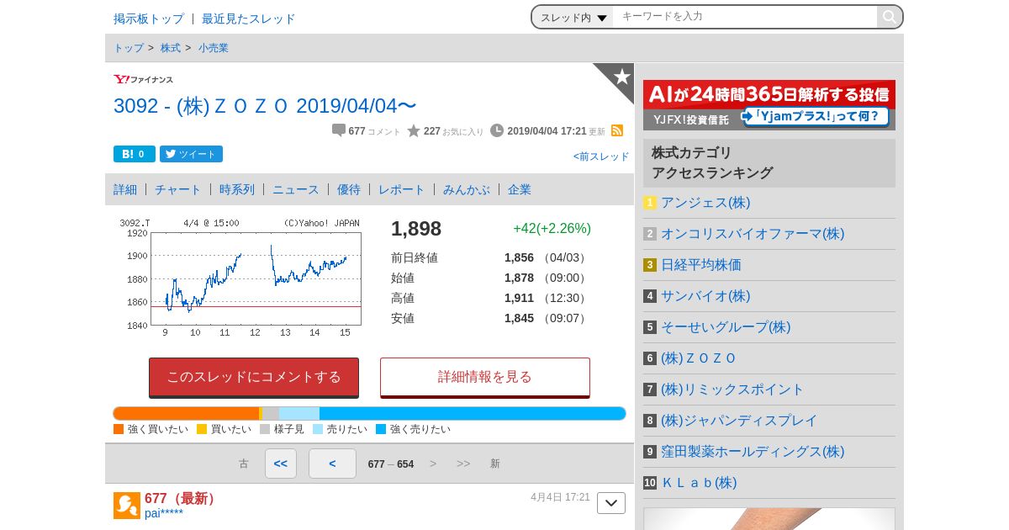Image resolution: width=1009 pixels, height=530 pixels.
Task: Open thread title 3092 - (株)ＺＯＺＯ
Action: [x=265, y=106]
